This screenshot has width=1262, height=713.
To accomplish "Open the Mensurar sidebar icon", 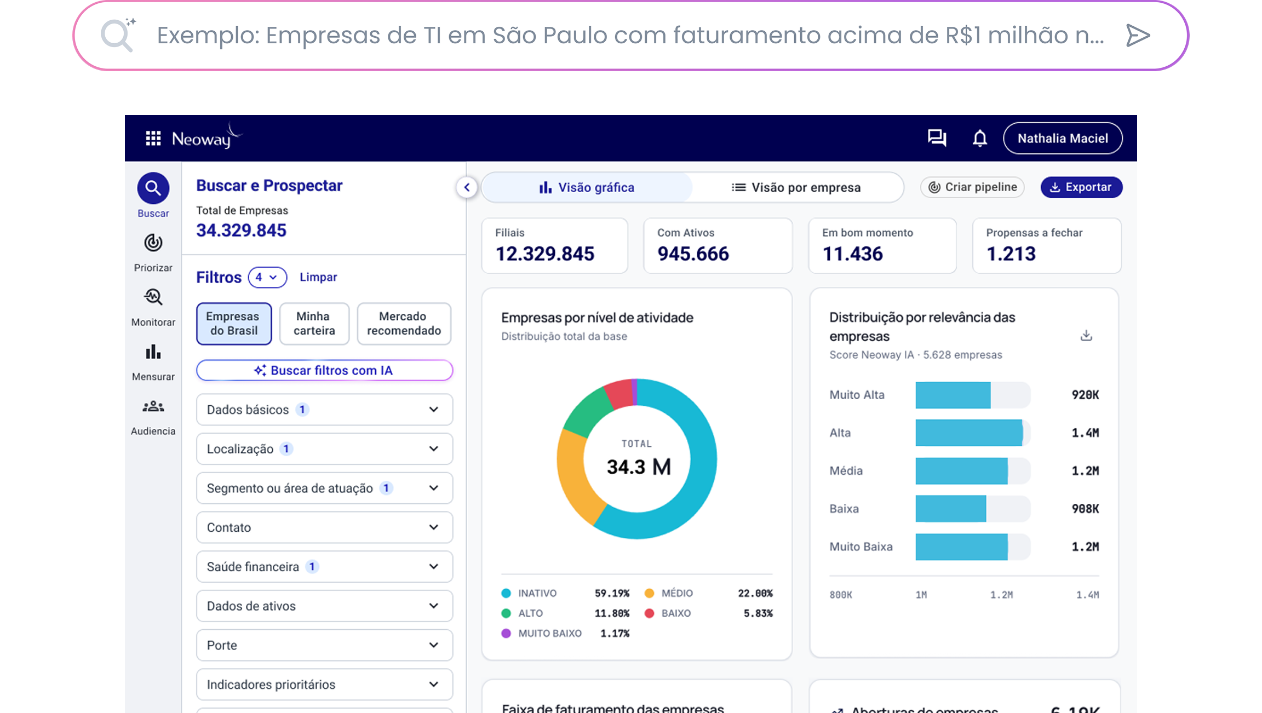I will pyautogui.click(x=153, y=352).
